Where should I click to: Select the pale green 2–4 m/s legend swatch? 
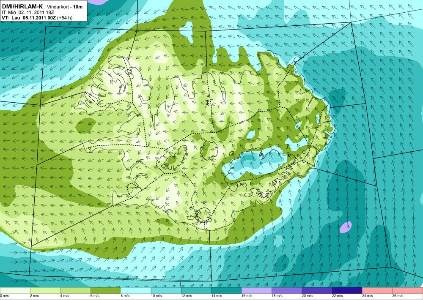click(x=45, y=291)
